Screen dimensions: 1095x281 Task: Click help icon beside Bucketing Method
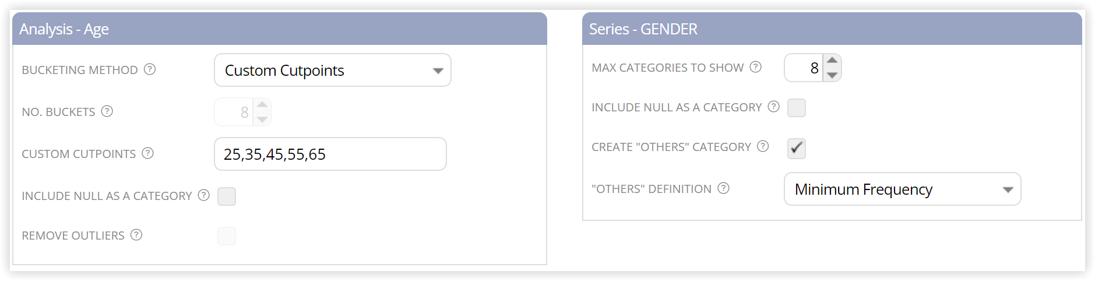[150, 69]
